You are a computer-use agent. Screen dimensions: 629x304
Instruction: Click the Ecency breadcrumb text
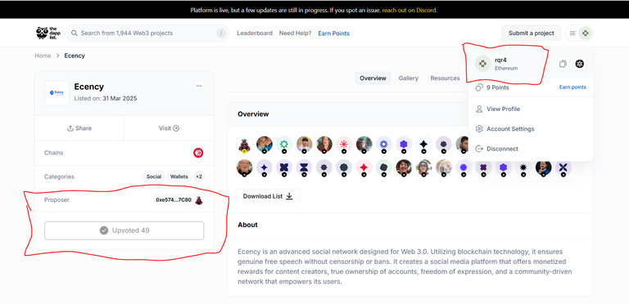[75, 56]
